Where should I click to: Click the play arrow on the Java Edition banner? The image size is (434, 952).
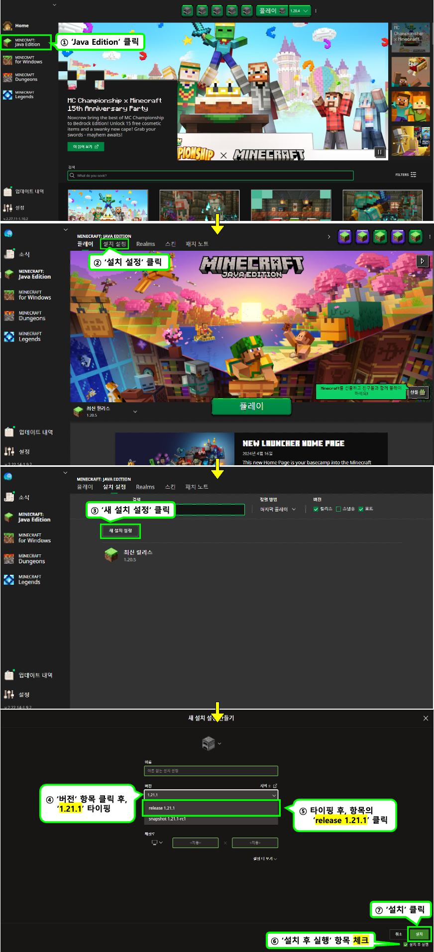pos(423,261)
